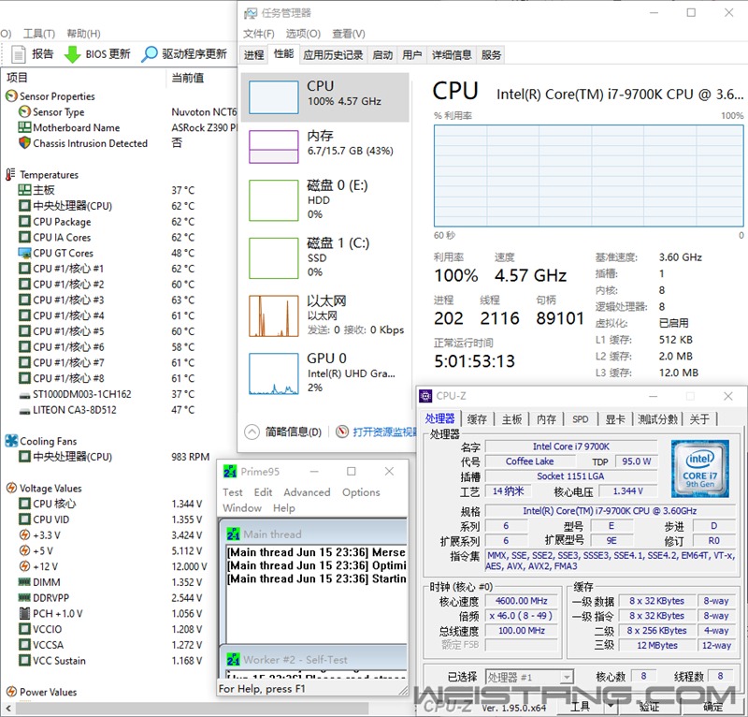Click the item (项目) column header
This screenshot has width=748, height=717.
coord(83,78)
